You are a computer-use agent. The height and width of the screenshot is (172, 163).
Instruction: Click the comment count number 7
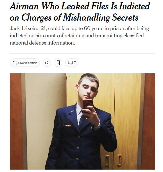pos(75,63)
